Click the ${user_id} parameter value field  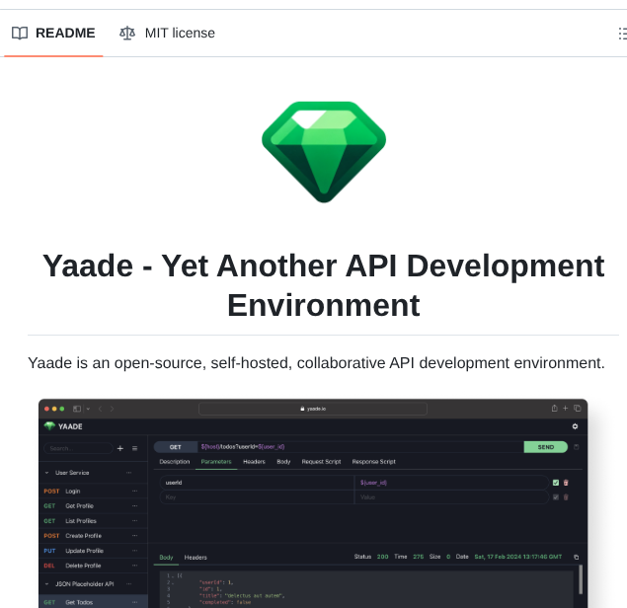pyautogui.click(x=451, y=483)
